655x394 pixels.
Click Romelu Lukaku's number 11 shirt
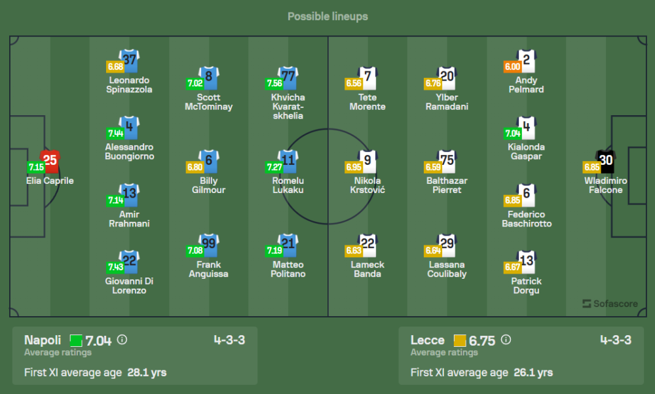(288, 160)
